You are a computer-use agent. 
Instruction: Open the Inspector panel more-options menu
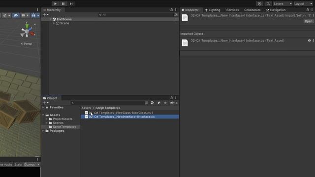[x=312, y=10]
